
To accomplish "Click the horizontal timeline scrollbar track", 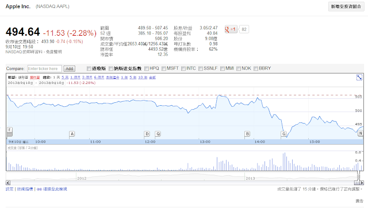I will pos(182,183).
